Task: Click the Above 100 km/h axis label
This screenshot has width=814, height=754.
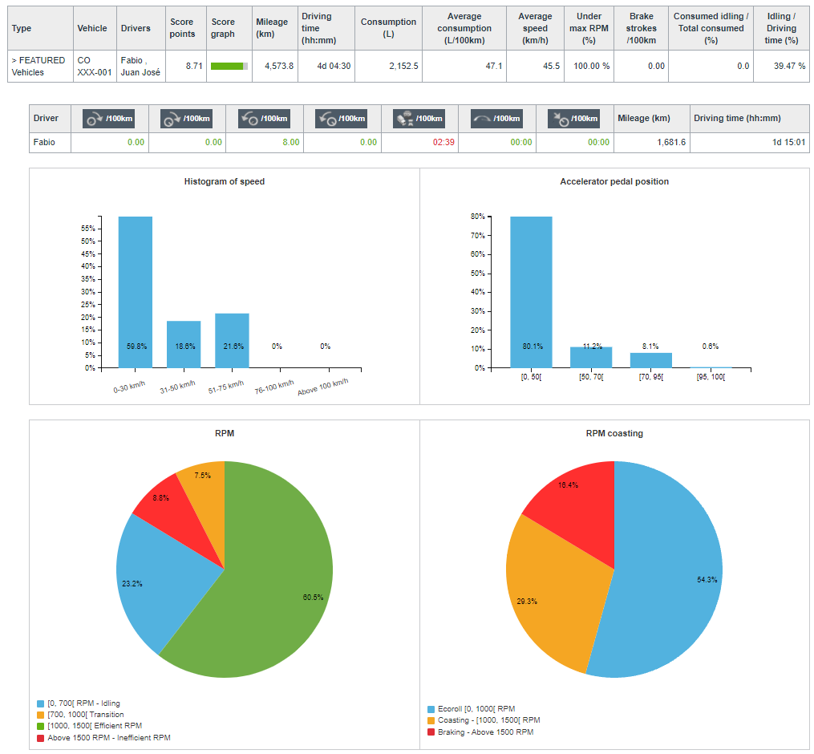Action: [323, 387]
